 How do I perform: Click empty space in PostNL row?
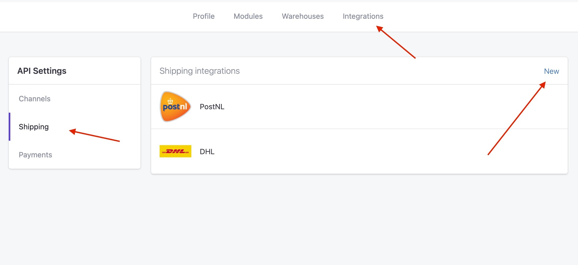pos(371,107)
